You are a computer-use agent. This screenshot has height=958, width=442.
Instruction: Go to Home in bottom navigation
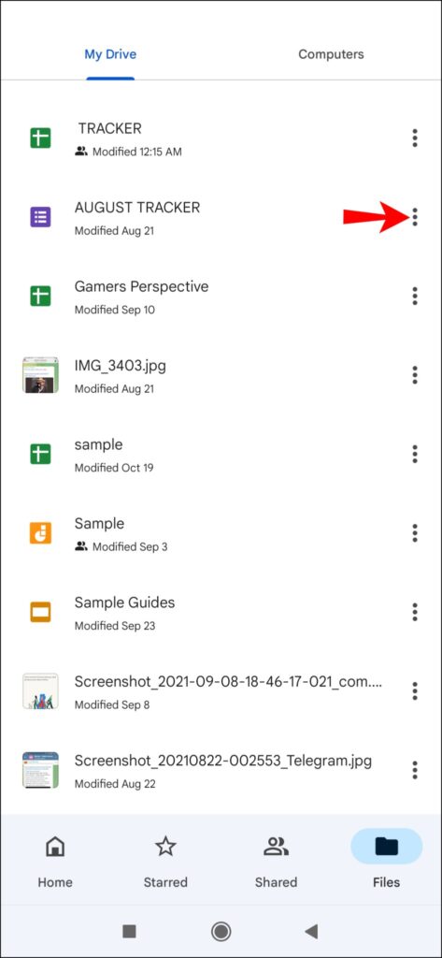tap(55, 861)
